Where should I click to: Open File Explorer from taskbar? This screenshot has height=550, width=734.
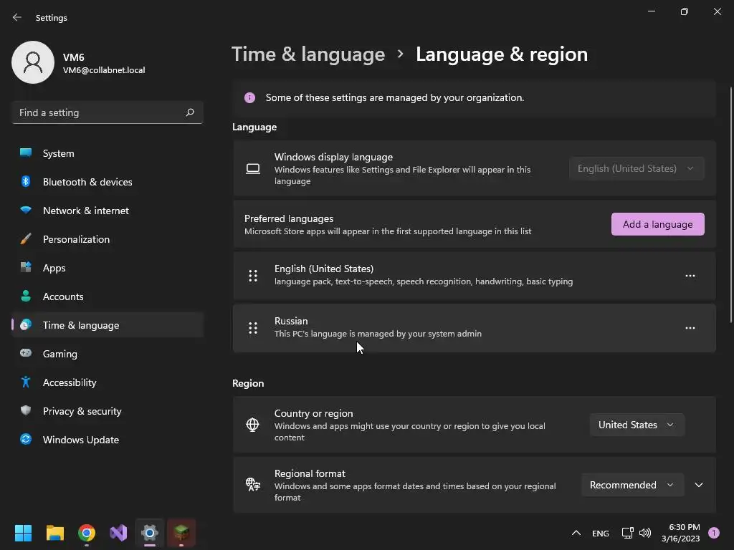(x=54, y=533)
